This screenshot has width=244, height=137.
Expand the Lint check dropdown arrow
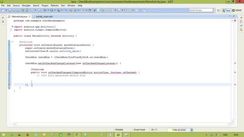pyautogui.click(x=35, y=10)
